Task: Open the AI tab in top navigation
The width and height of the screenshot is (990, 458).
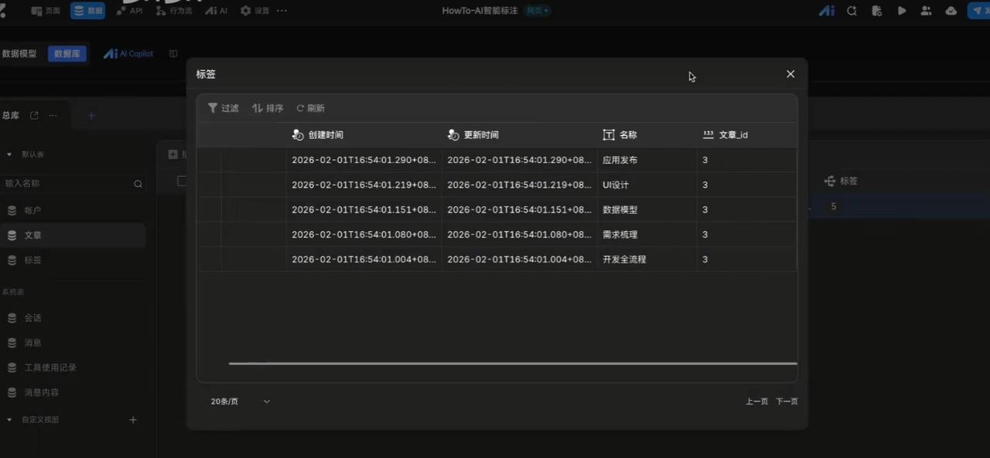Action: pos(217,11)
